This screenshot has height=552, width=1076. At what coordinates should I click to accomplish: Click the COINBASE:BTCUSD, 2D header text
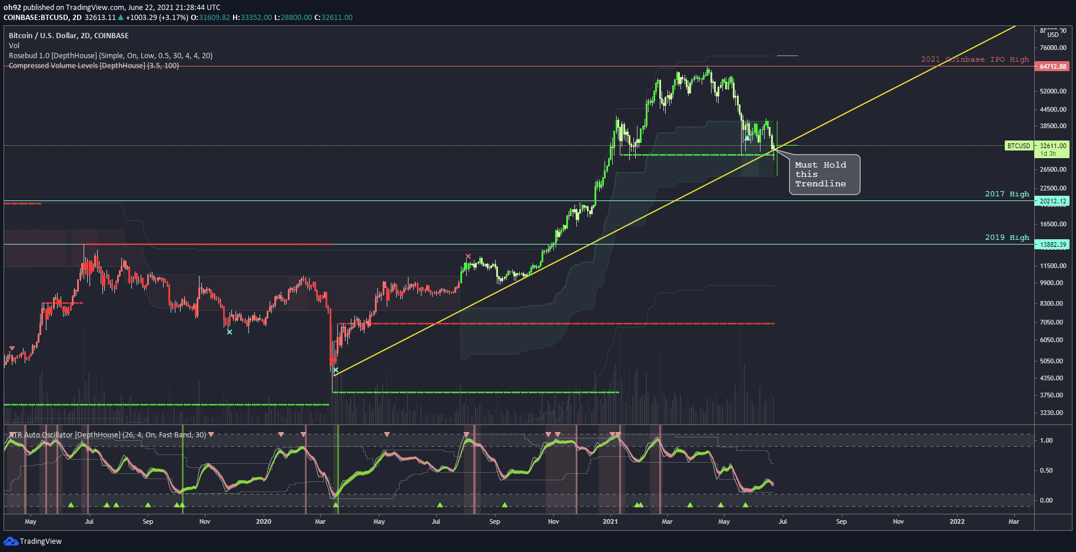[x=43, y=18]
